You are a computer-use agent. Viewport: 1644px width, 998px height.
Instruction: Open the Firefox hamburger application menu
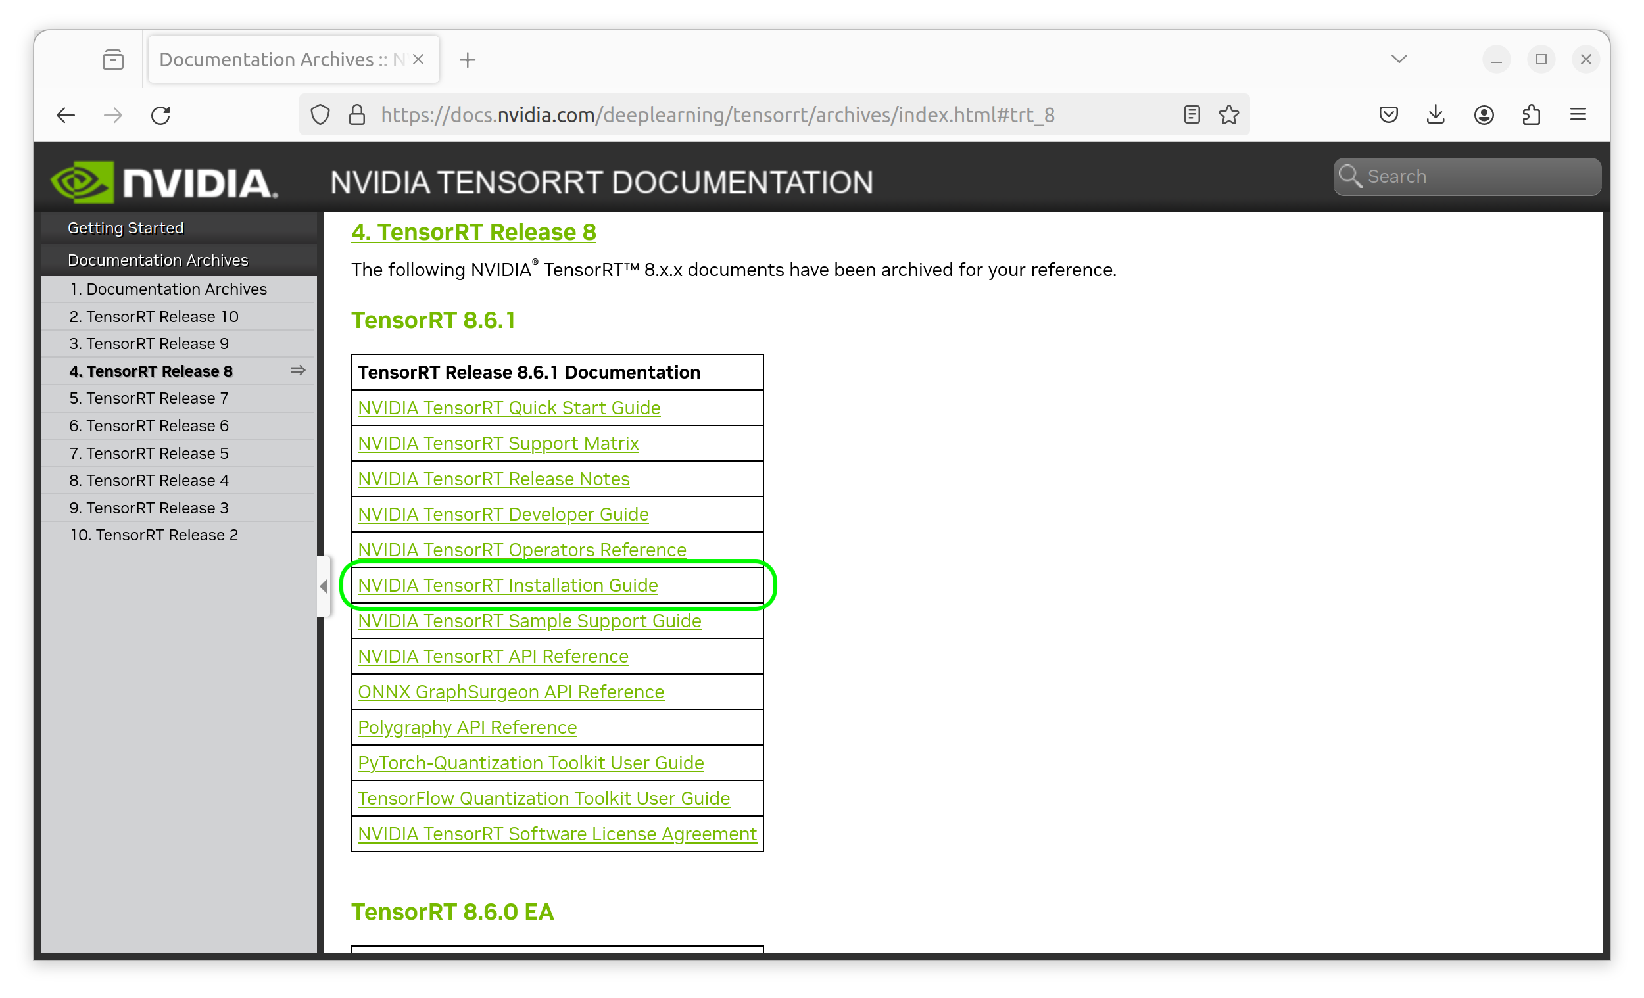tap(1578, 115)
